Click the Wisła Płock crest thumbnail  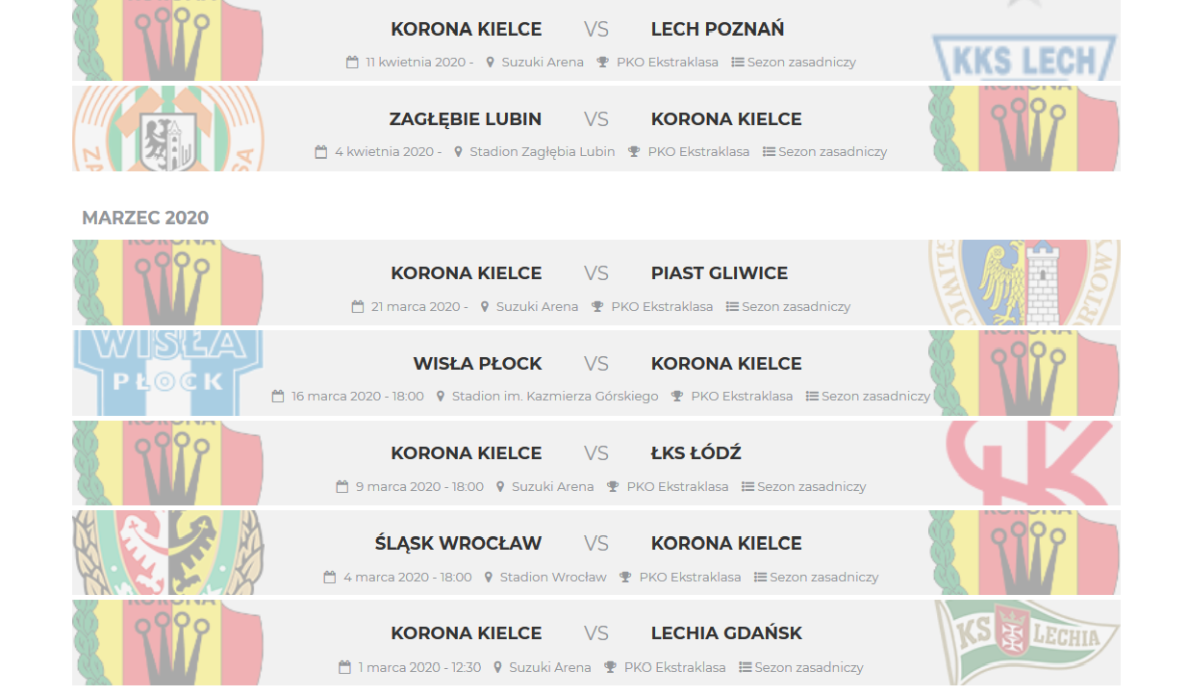168,373
